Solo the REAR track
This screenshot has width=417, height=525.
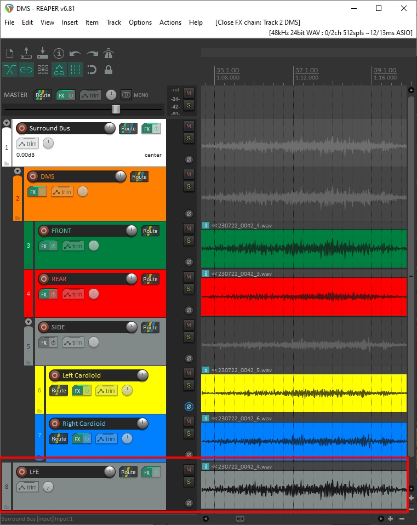pos(188,289)
